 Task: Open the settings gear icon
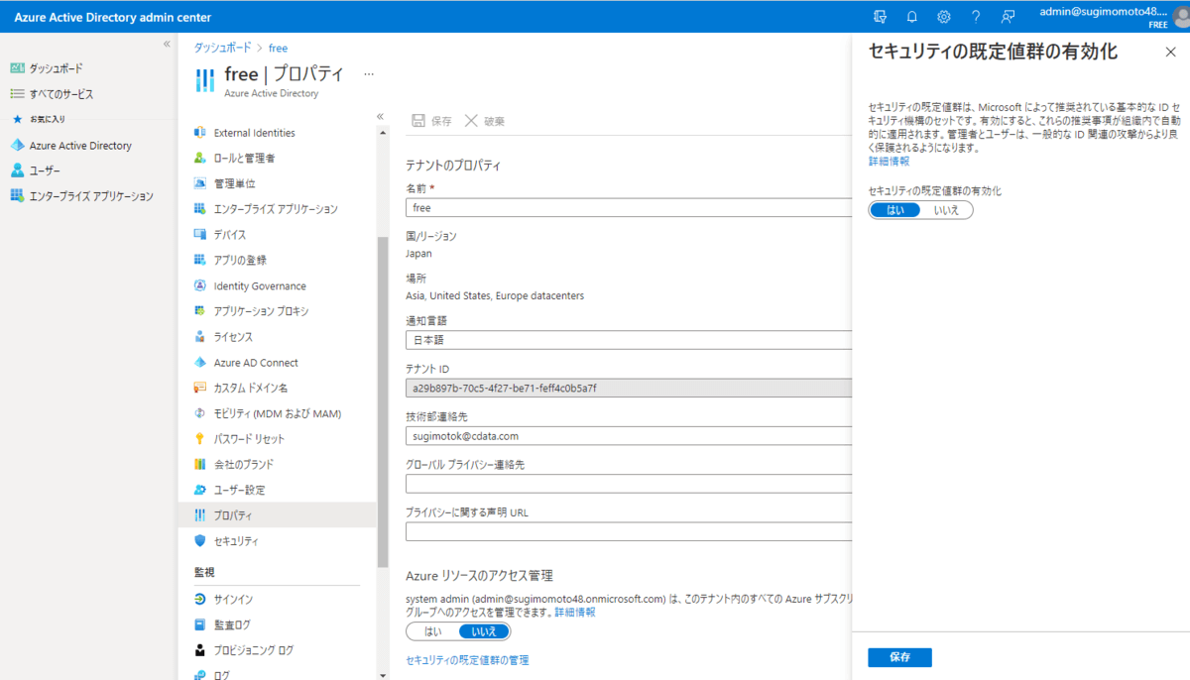(944, 17)
